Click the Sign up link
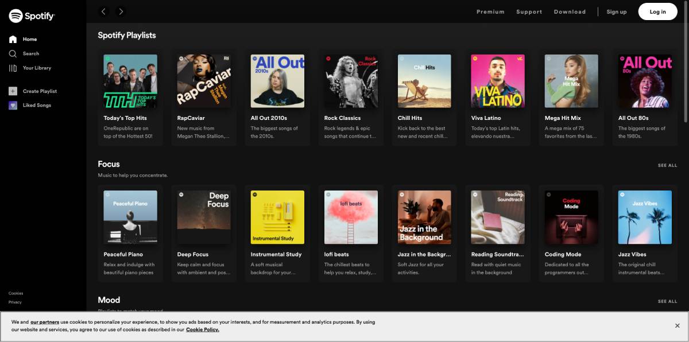Image resolution: width=689 pixels, height=342 pixels. click(617, 12)
